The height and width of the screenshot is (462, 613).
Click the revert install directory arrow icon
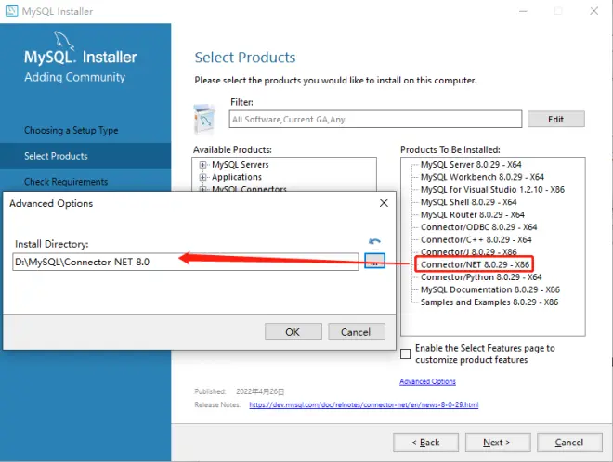(374, 241)
